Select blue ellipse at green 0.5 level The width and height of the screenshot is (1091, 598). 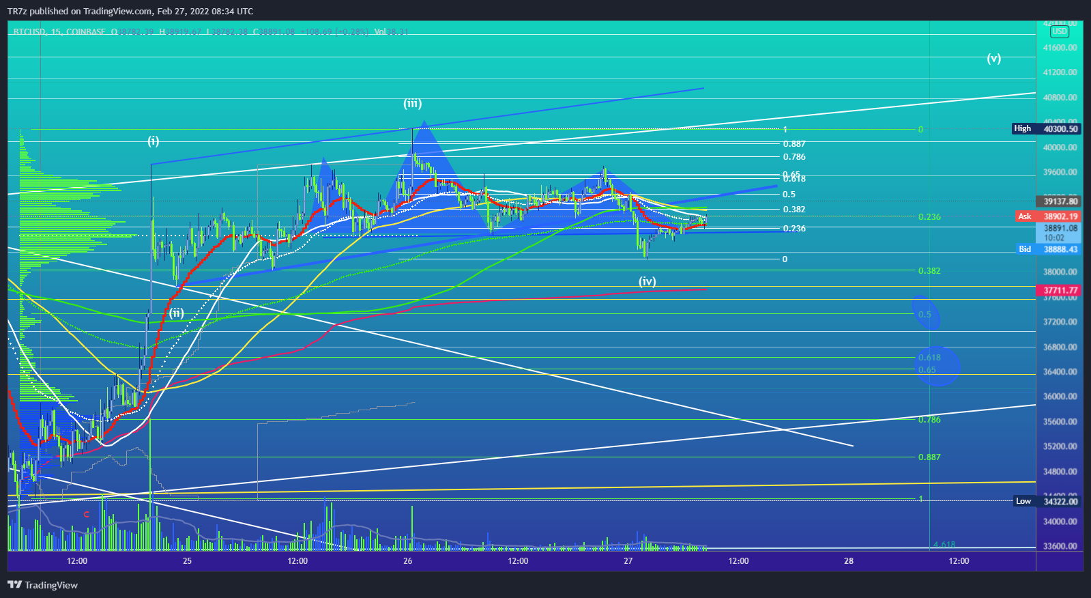pos(926,313)
